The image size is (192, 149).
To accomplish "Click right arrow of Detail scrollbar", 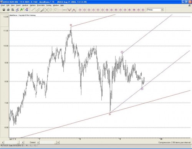I will click(x=58, y=142).
